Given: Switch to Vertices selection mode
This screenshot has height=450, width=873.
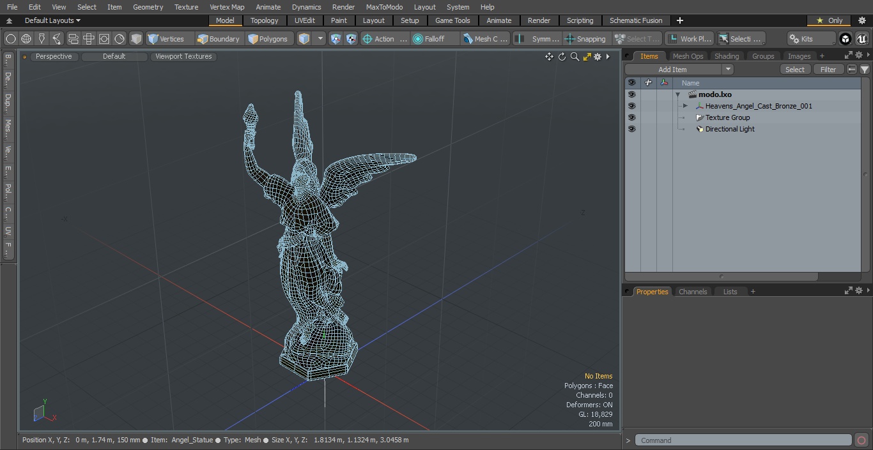Looking at the screenshot, I should [166, 39].
